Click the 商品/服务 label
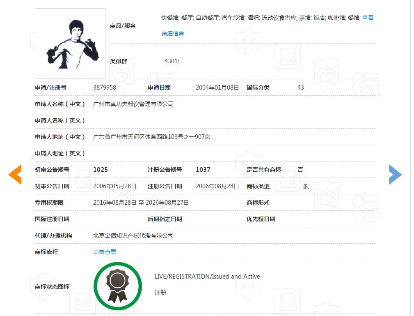 [x=123, y=26]
